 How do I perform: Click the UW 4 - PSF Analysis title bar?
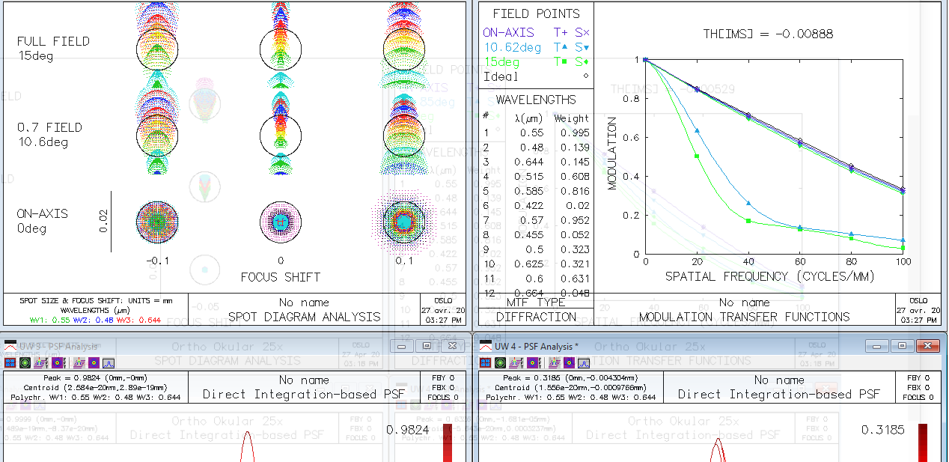[674, 346]
